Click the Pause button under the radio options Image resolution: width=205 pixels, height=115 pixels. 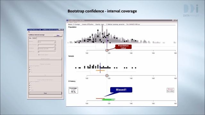(x=45, y=93)
